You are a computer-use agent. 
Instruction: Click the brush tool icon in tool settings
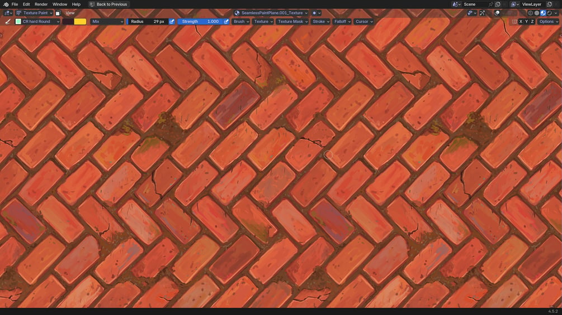click(7, 21)
